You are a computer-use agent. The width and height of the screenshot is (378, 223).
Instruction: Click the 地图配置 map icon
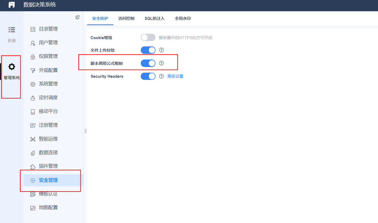33,208
